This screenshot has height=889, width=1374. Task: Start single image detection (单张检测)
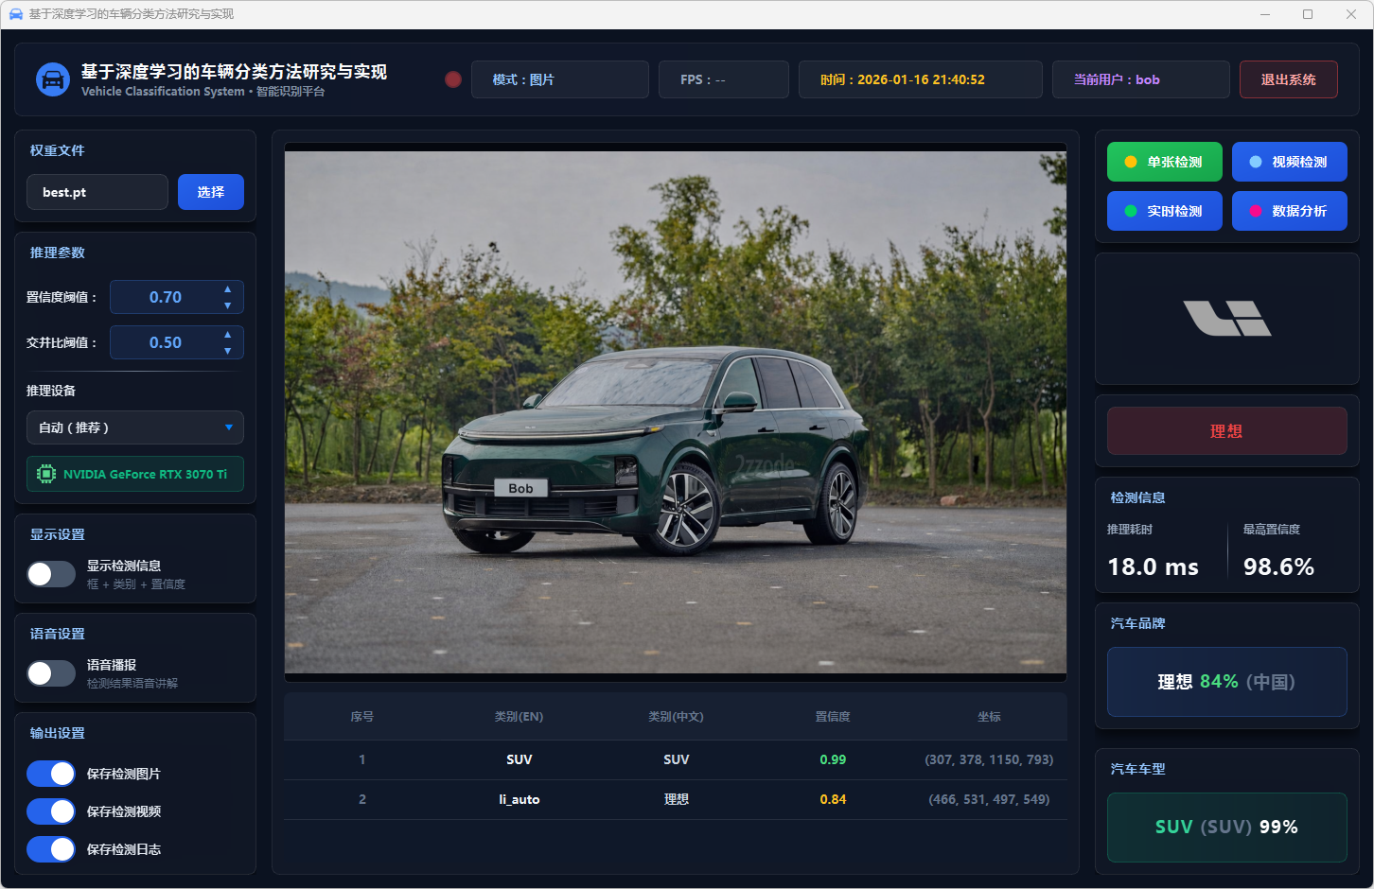coord(1164,162)
